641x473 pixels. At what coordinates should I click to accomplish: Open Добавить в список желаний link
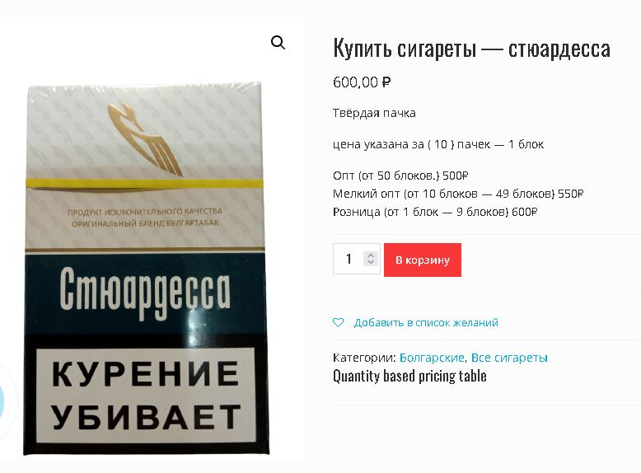coord(426,322)
